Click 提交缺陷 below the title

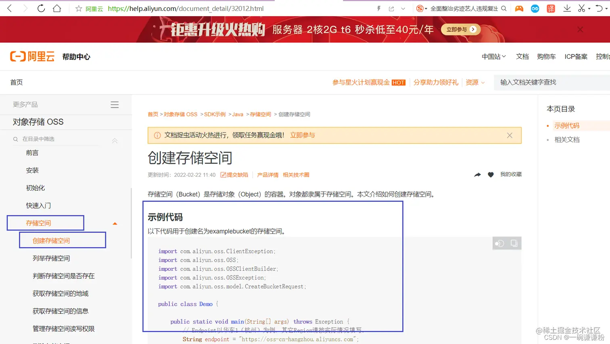tap(234, 175)
